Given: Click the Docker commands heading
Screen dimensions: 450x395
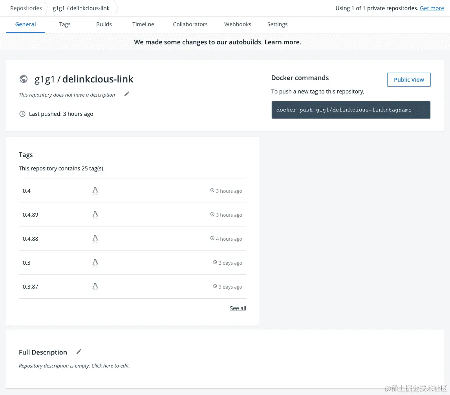Looking at the screenshot, I should pyautogui.click(x=300, y=78).
